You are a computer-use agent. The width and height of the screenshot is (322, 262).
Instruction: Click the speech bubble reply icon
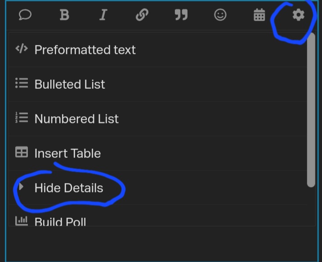[25, 15]
